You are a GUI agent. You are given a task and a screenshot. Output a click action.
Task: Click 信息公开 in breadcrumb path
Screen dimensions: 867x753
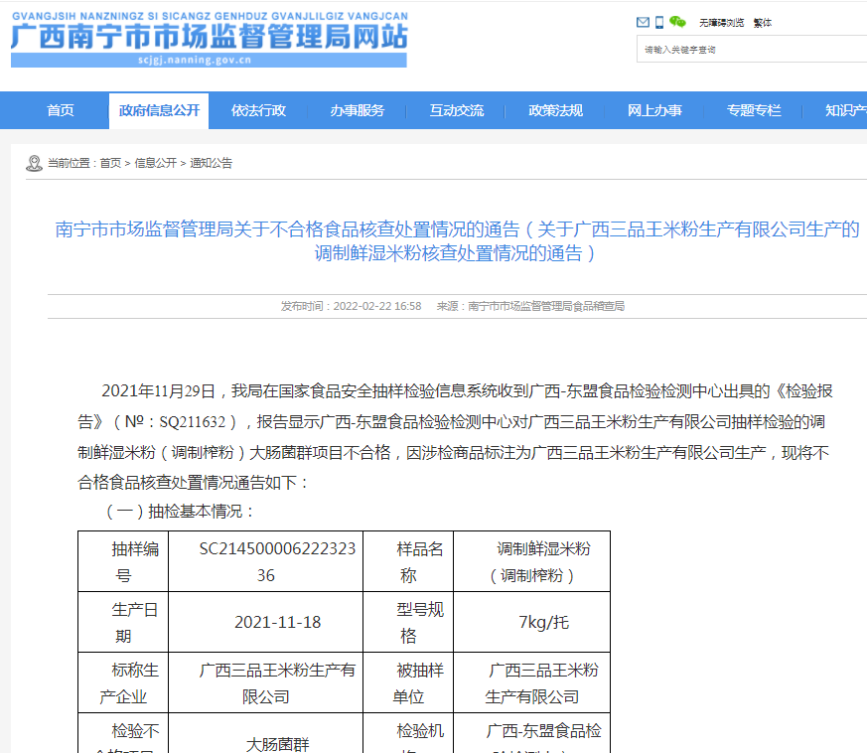[x=155, y=163]
